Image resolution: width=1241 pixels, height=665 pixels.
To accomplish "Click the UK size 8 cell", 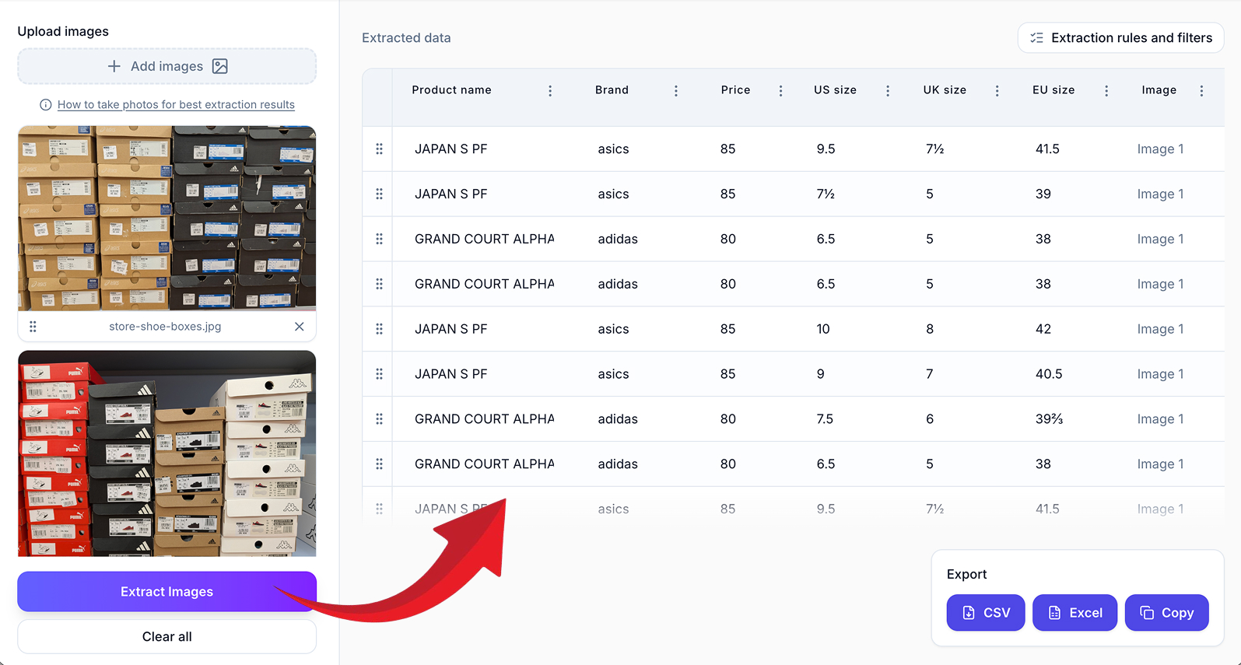I will click(930, 329).
